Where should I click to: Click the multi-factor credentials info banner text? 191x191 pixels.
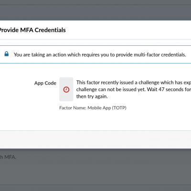tap(100, 54)
